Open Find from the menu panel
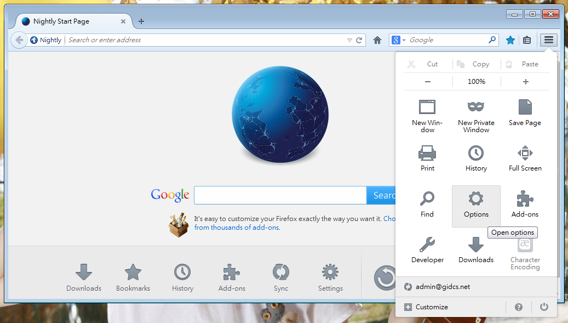Viewport: 568px width, 323px height. point(427,204)
